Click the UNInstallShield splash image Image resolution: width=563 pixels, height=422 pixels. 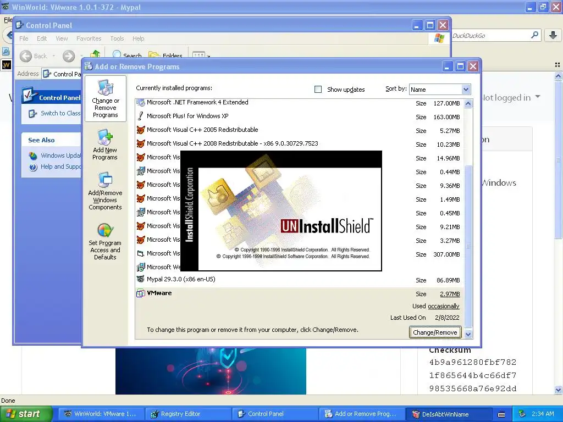(281, 211)
